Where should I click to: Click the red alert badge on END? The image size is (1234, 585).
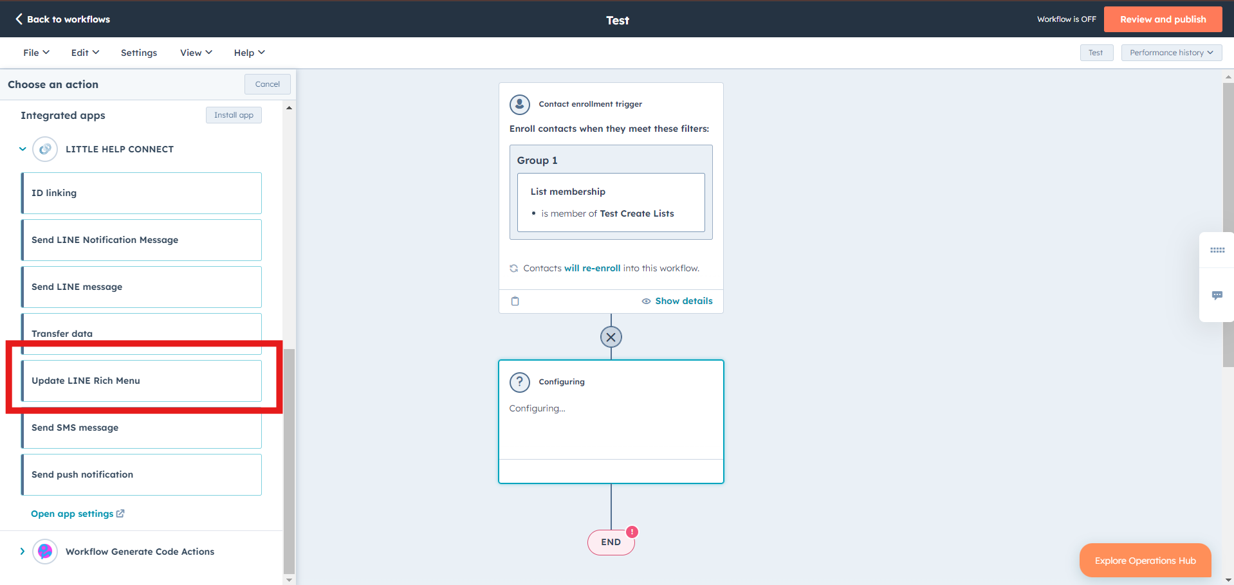632,532
